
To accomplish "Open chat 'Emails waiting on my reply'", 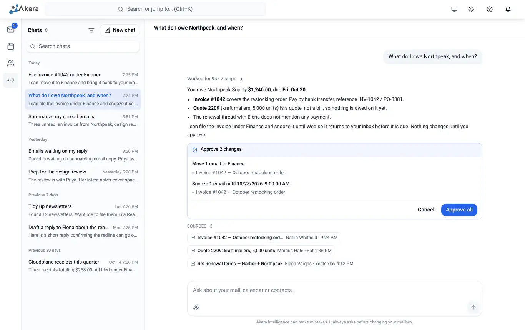I will (x=83, y=155).
